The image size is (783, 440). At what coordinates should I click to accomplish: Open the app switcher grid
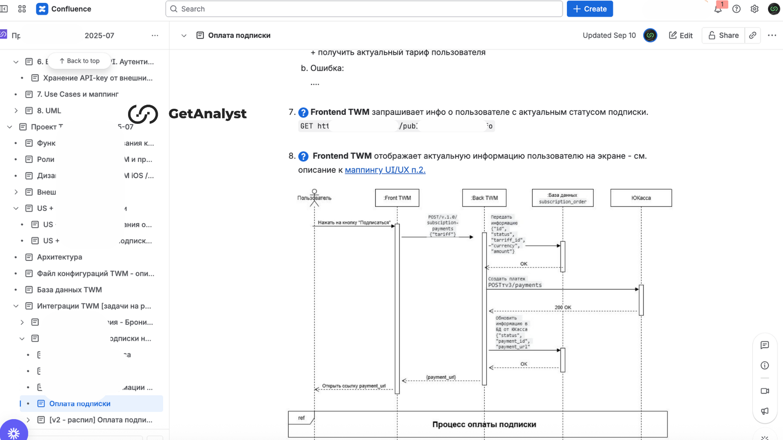coord(22,9)
